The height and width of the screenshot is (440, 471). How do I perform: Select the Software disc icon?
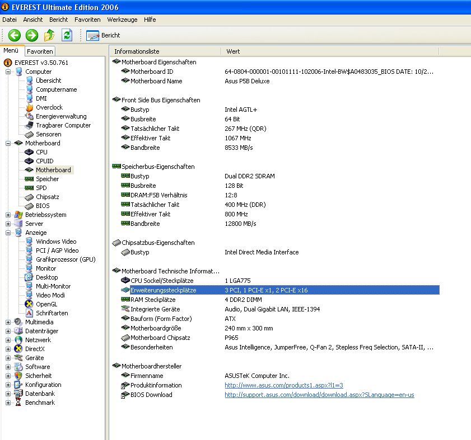point(18,367)
